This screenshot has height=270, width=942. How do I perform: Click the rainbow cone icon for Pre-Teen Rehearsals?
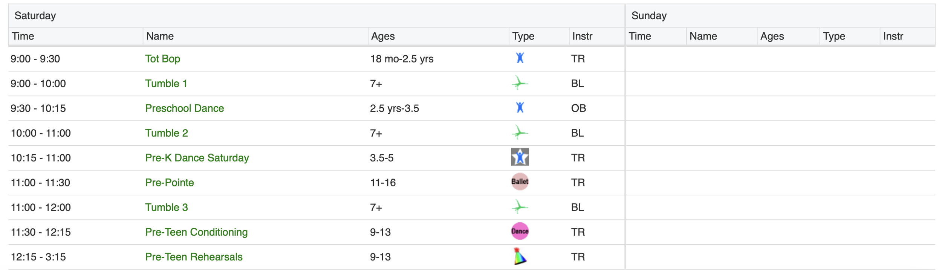click(520, 256)
